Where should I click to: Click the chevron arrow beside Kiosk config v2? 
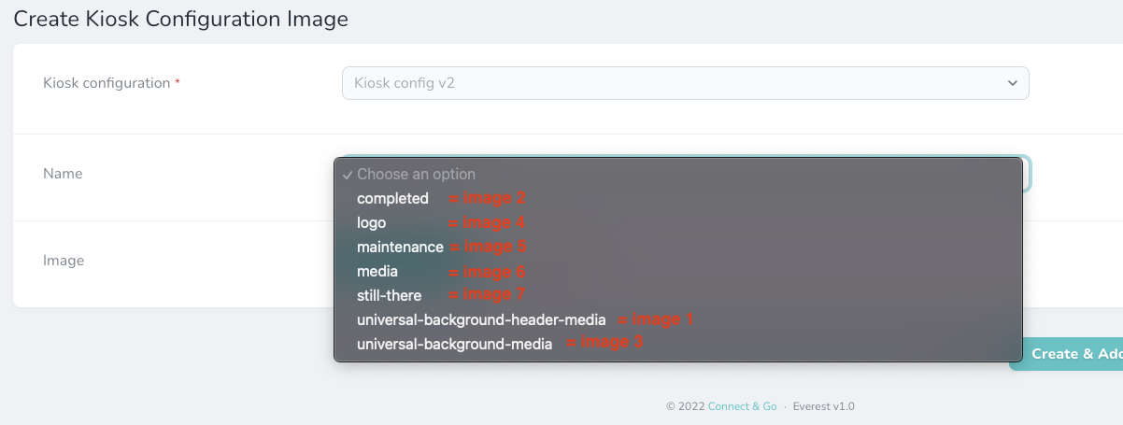(1012, 83)
